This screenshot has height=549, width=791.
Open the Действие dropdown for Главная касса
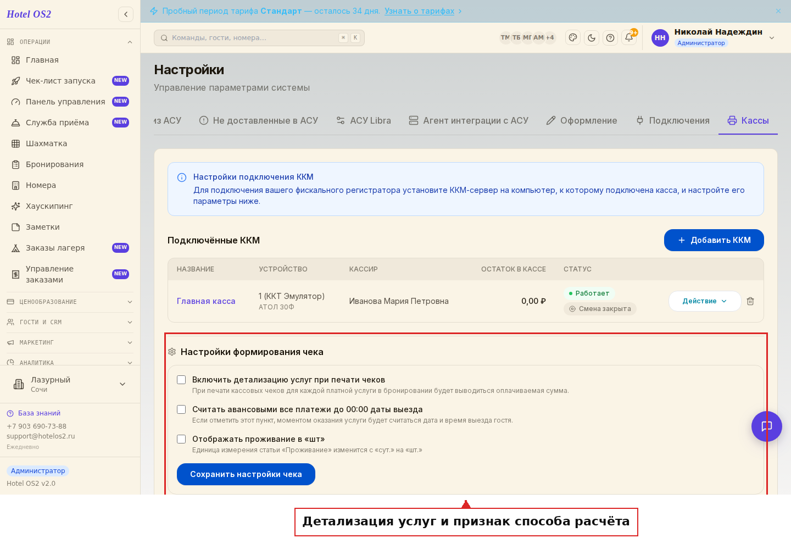pos(705,301)
